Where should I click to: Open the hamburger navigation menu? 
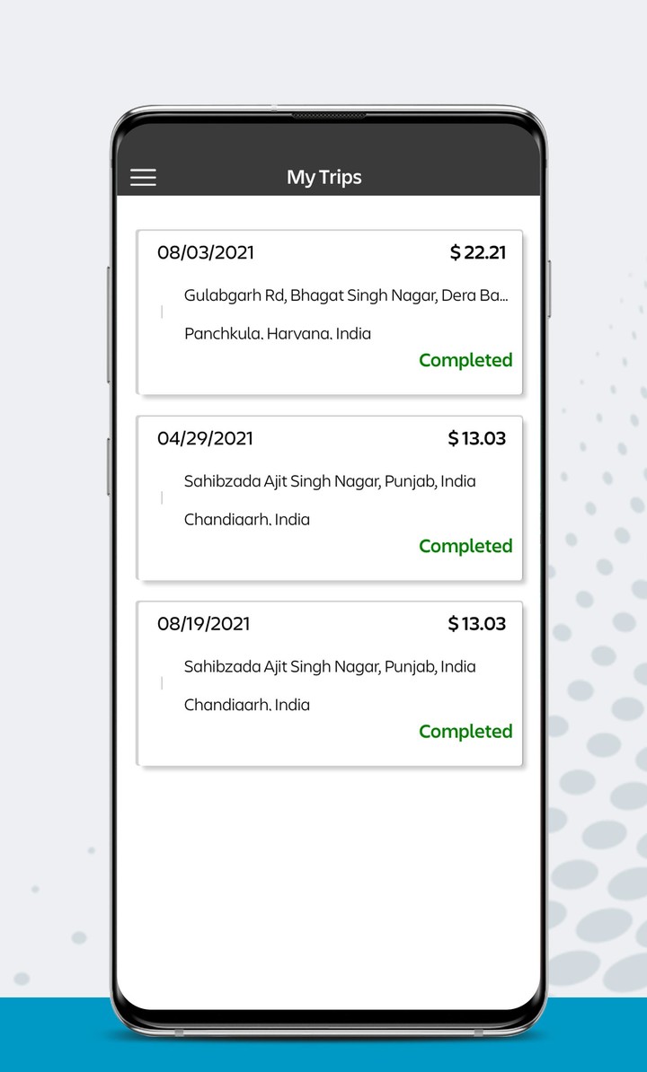(144, 178)
